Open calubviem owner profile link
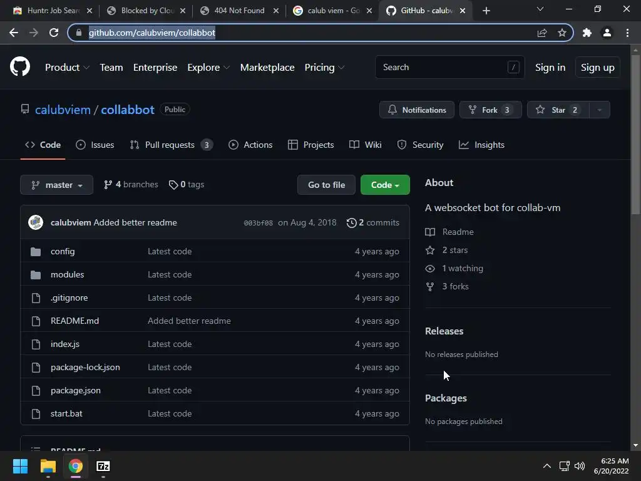The width and height of the screenshot is (641, 481). (x=63, y=110)
